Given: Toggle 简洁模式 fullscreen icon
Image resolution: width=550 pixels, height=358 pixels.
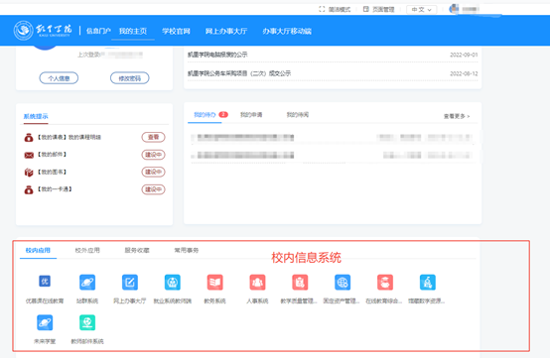Looking at the screenshot, I should click(x=322, y=9).
